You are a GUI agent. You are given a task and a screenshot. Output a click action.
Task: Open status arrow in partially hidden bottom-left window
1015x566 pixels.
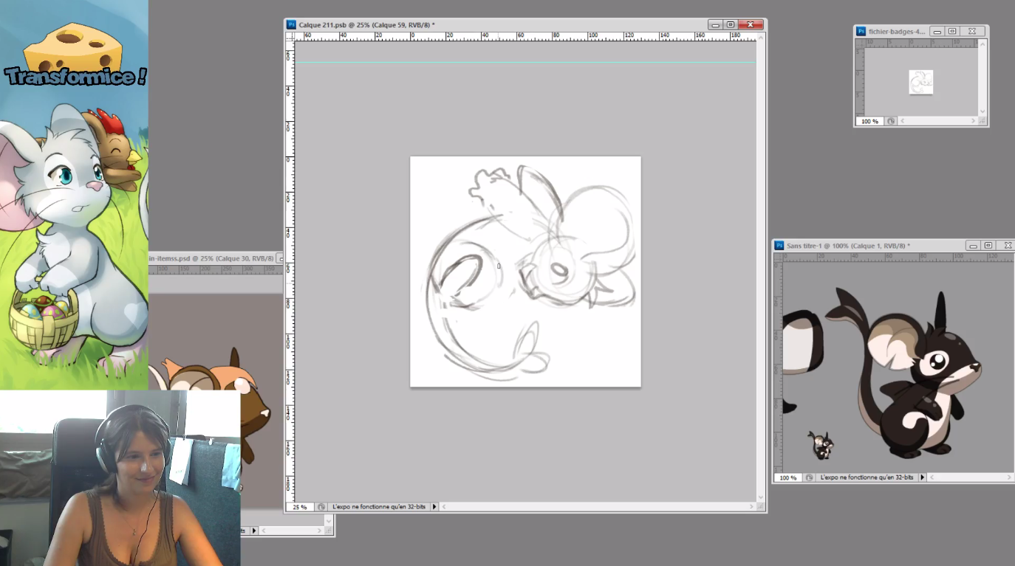click(x=254, y=531)
